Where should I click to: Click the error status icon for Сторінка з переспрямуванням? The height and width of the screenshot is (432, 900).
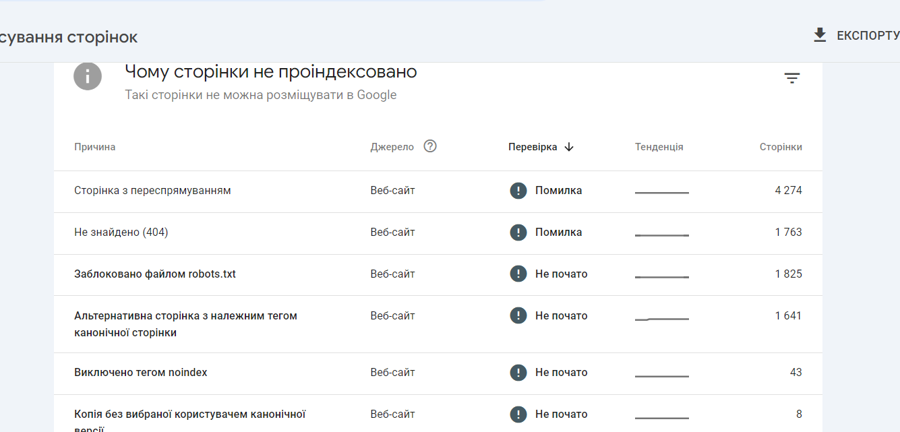(x=518, y=191)
